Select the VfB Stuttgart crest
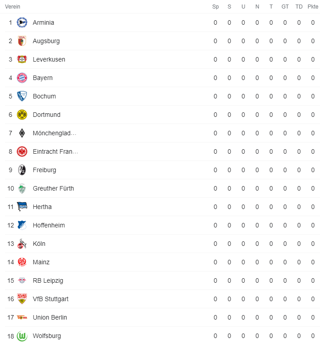The image size is (324, 347). pos(22,299)
